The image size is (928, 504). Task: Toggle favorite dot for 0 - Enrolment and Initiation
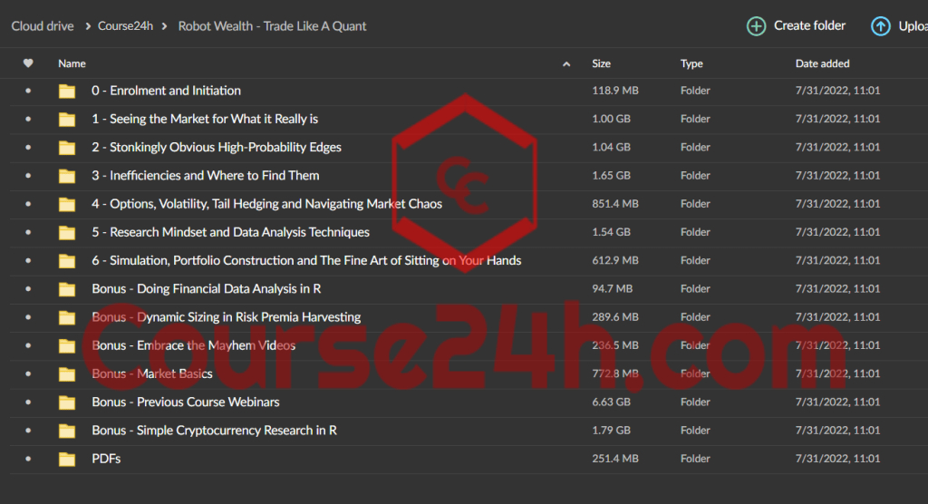[x=28, y=91]
